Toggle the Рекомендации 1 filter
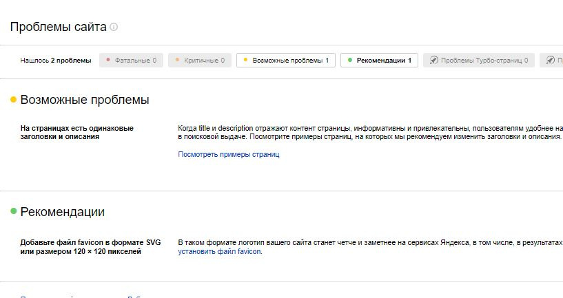Viewport: 563px width, 298px height. pyautogui.click(x=379, y=61)
